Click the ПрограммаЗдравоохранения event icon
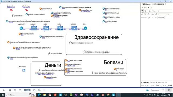Image resolution: width=173 pixels, height=97 pixels. click(x=70, y=43)
